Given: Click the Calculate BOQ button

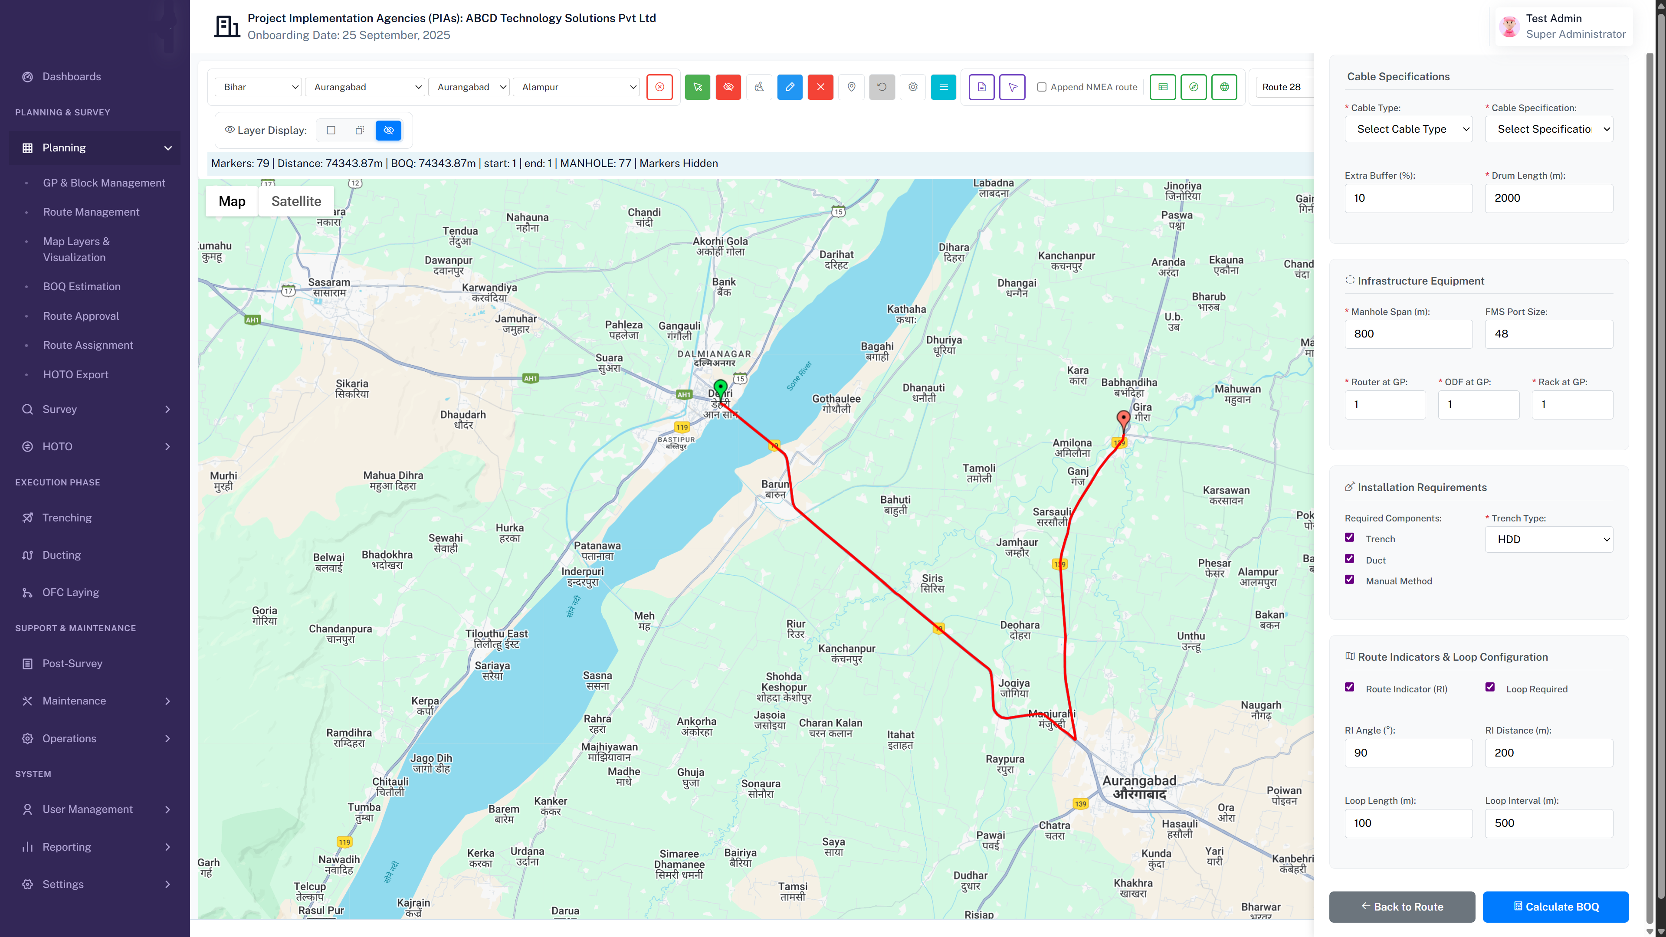Looking at the screenshot, I should point(1555,907).
